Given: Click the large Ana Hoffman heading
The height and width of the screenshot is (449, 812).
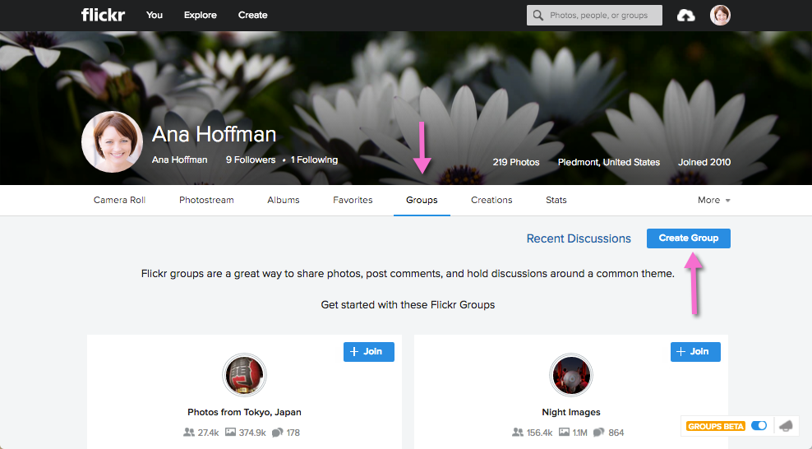Looking at the screenshot, I should click(214, 134).
